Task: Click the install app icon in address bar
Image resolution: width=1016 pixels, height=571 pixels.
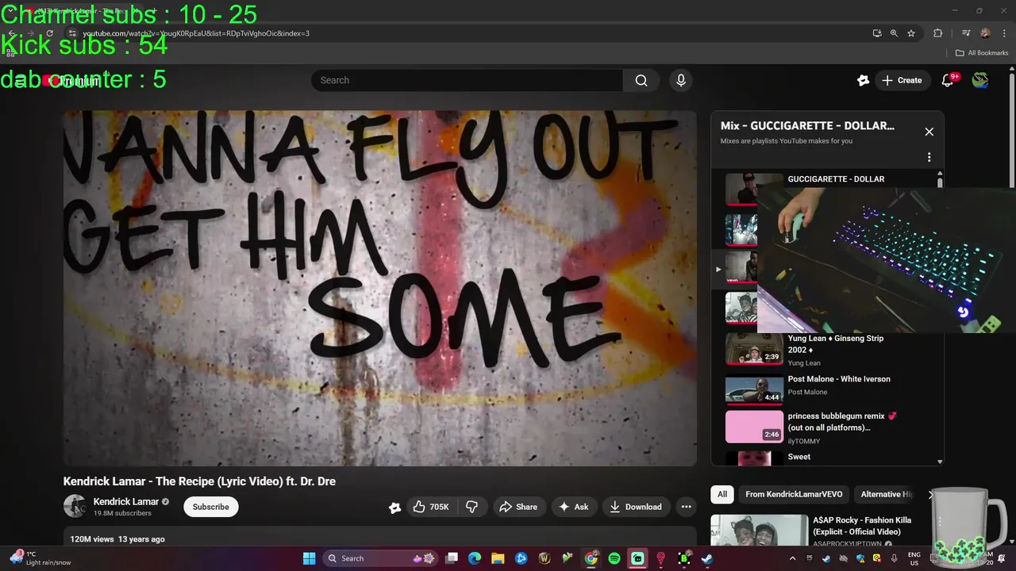Action: point(876,33)
